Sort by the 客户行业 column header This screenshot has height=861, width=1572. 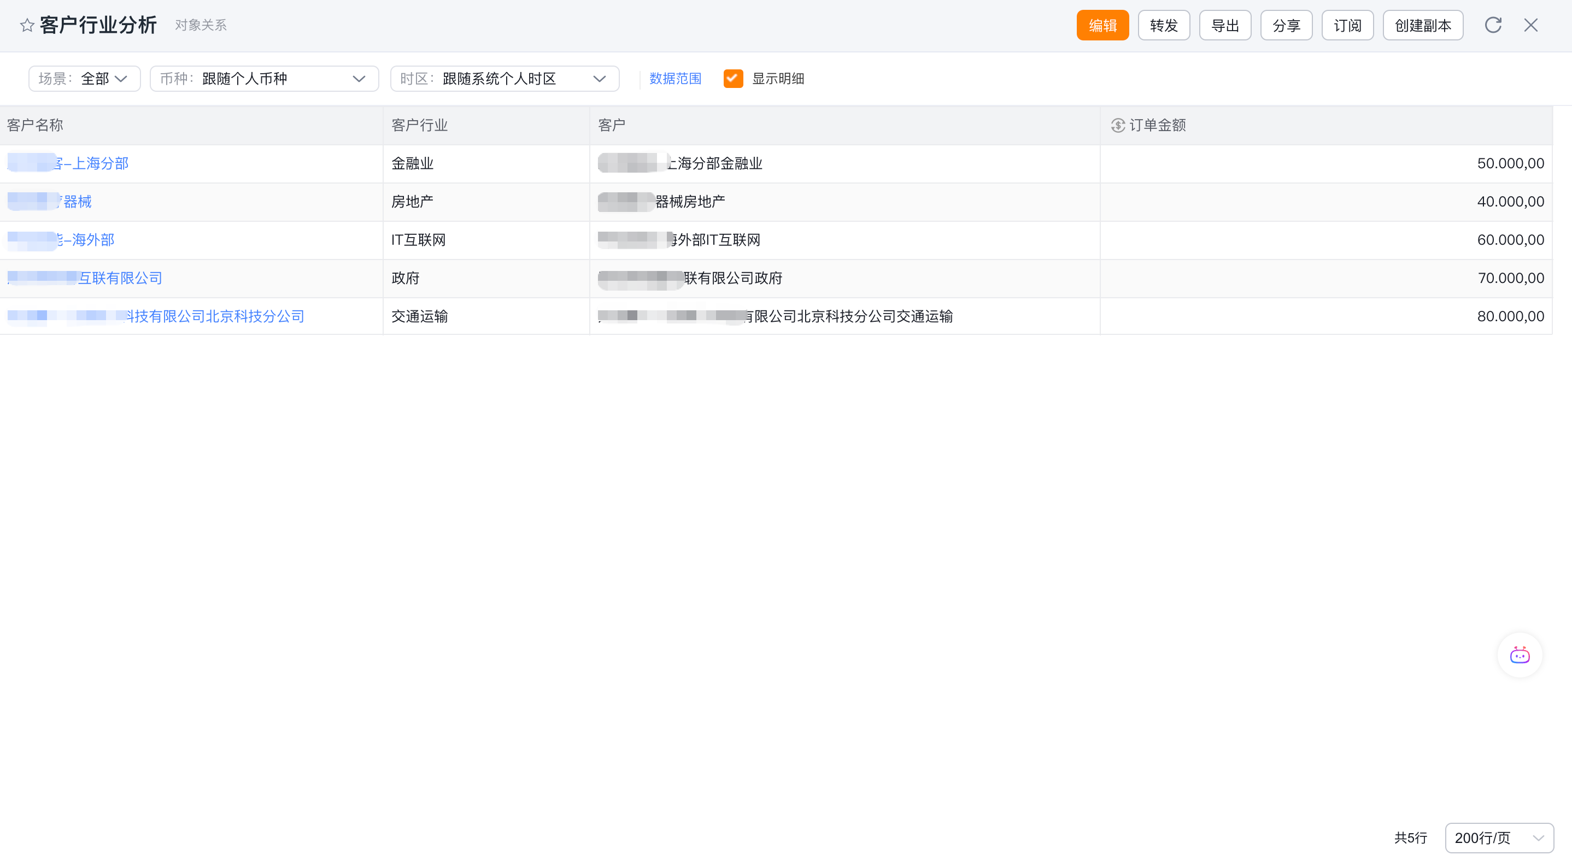tap(419, 125)
